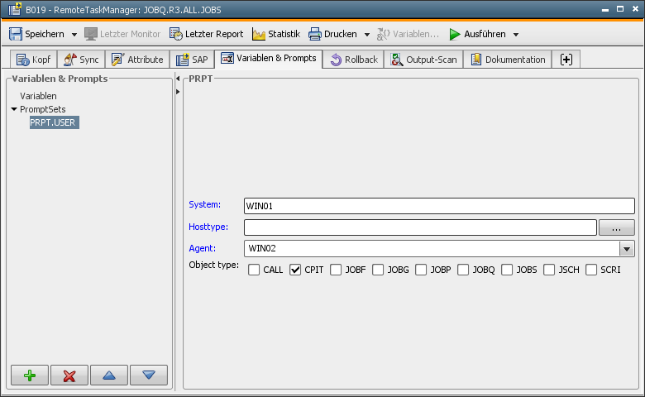645x397 pixels.
Task: Select the PromptSets tree entry
Action: click(x=43, y=109)
